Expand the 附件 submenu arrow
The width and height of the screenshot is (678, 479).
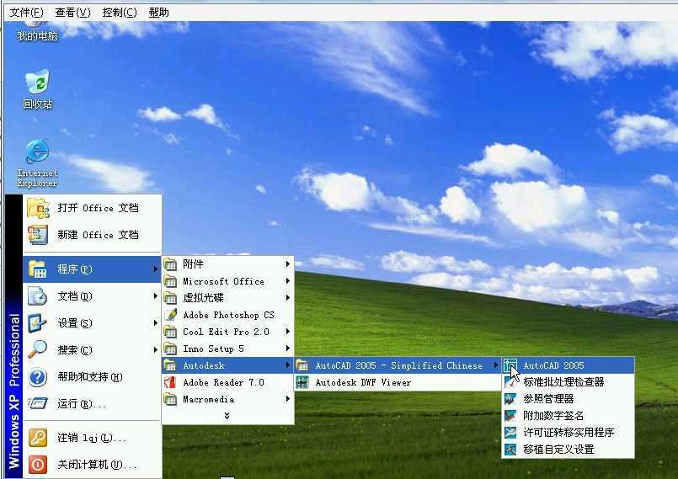click(x=287, y=263)
